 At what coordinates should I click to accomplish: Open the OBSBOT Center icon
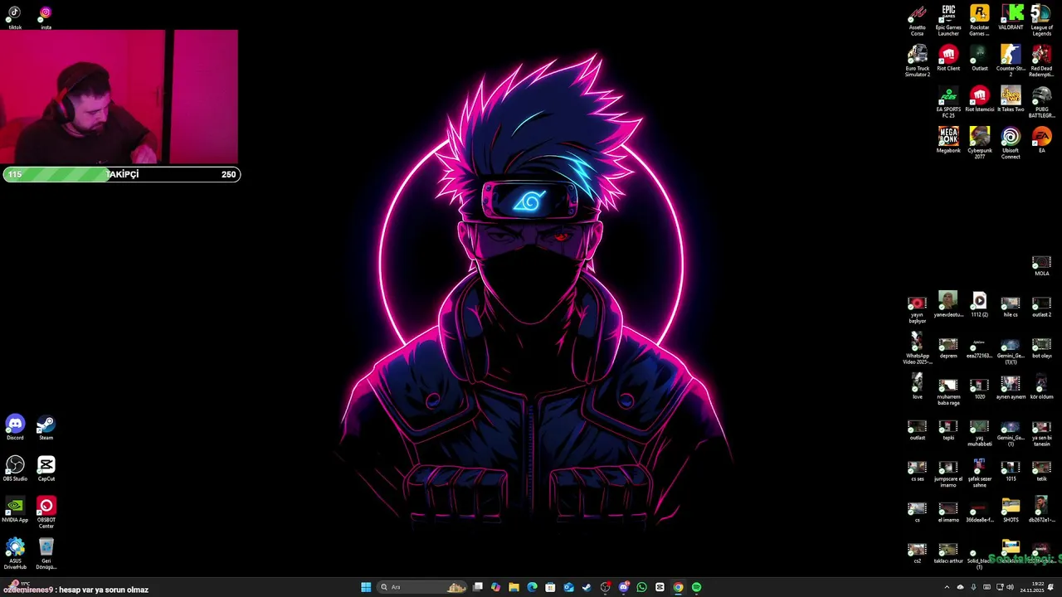[46, 514]
